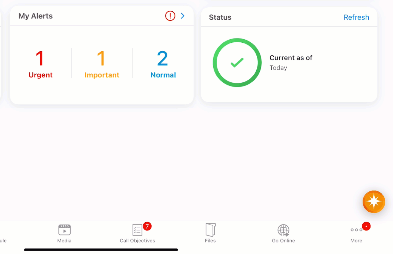Select the Call Objectives checklist icon
The height and width of the screenshot is (254, 393).
click(x=137, y=230)
